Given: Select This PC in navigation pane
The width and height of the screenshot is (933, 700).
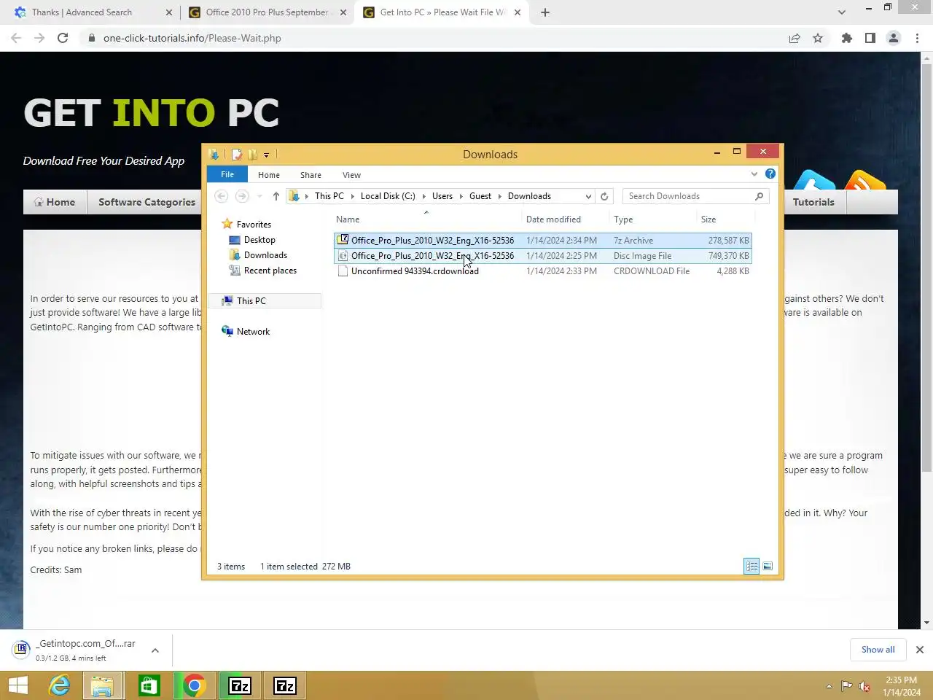Looking at the screenshot, I should 251,300.
